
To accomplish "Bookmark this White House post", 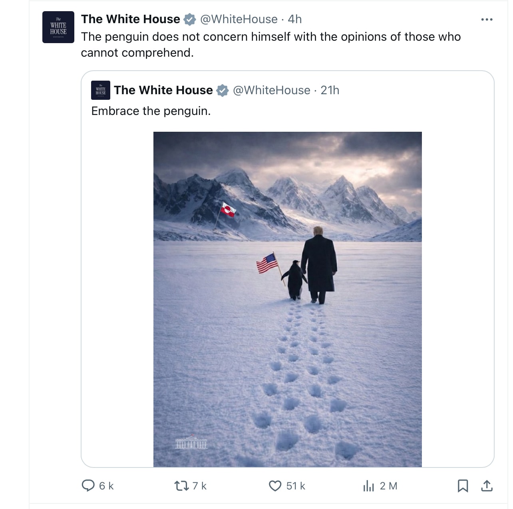I will (x=463, y=485).
